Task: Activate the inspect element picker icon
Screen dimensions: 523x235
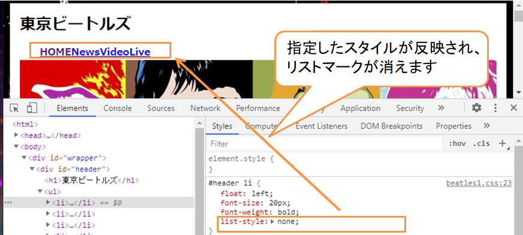Action: tap(14, 108)
